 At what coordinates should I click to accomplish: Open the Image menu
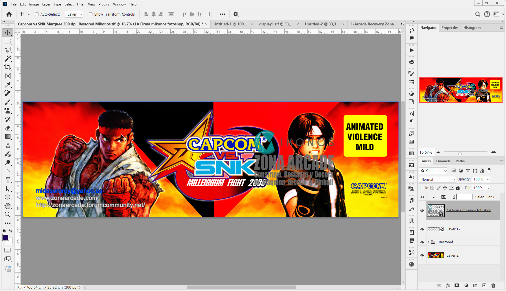point(34,4)
